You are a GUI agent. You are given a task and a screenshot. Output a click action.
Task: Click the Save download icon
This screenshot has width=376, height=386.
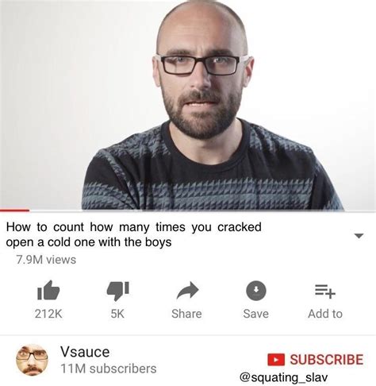point(255,291)
